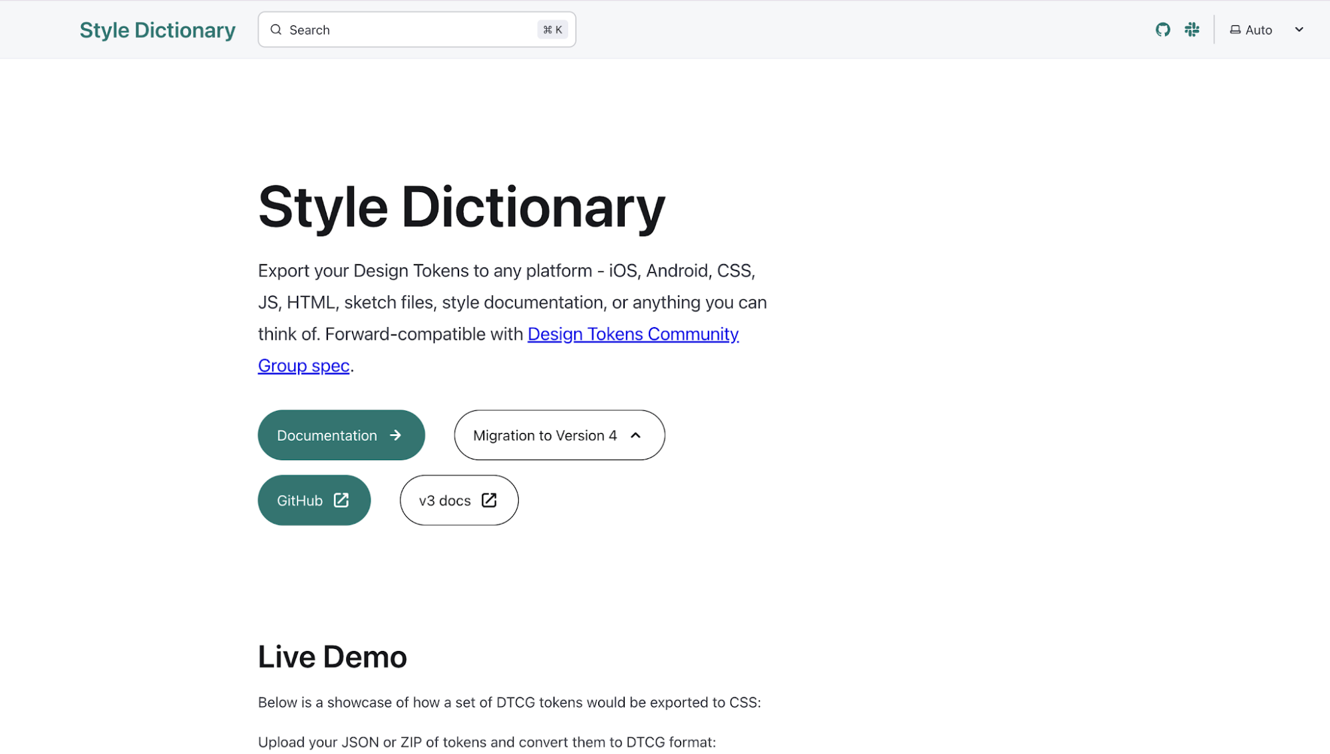
Task: Click the Live Demo heading
Action: (x=332, y=657)
